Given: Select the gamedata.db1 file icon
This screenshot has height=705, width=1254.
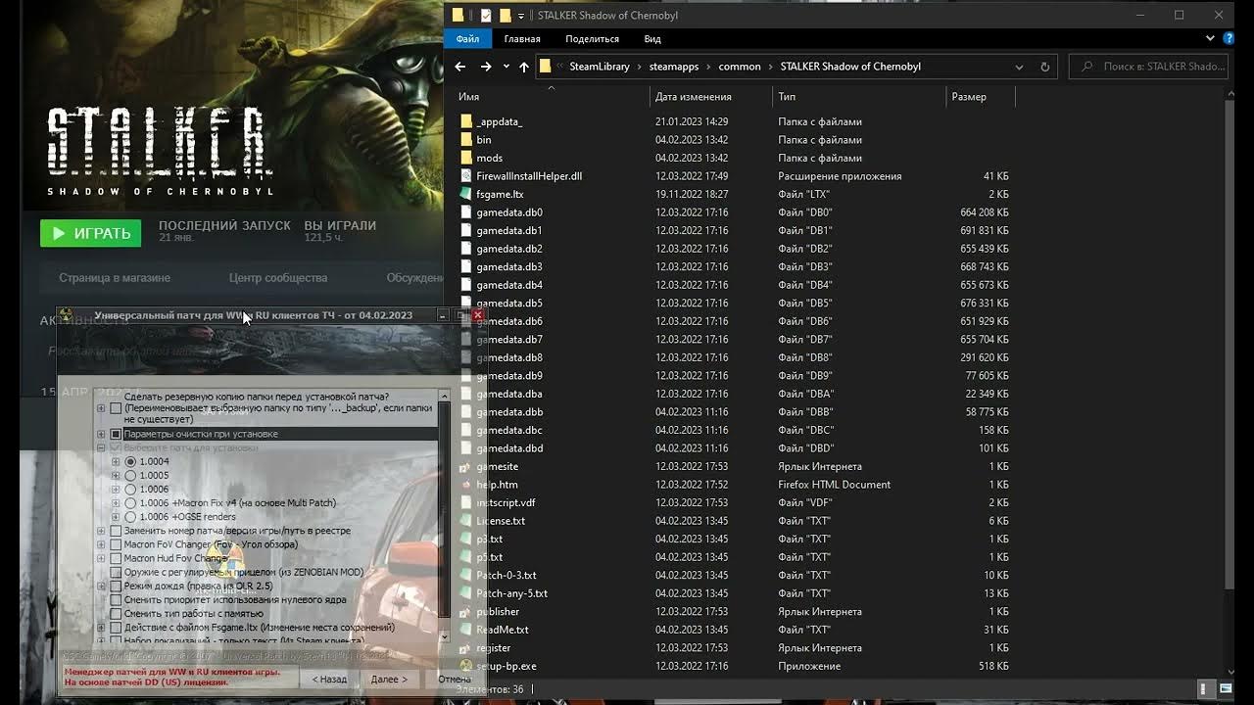Looking at the screenshot, I should [466, 231].
